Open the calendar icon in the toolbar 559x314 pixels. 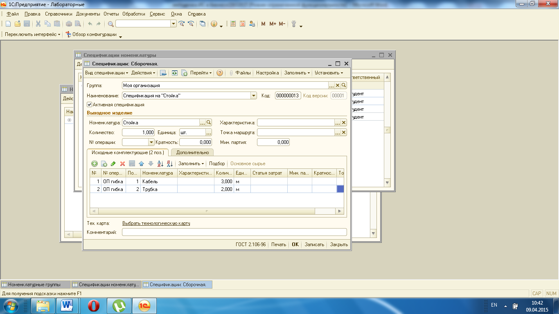pos(242,24)
